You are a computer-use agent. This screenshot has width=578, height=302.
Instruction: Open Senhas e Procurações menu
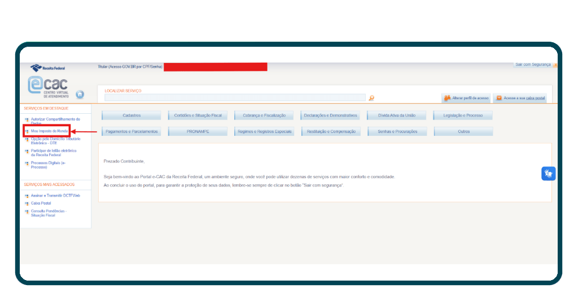click(397, 132)
